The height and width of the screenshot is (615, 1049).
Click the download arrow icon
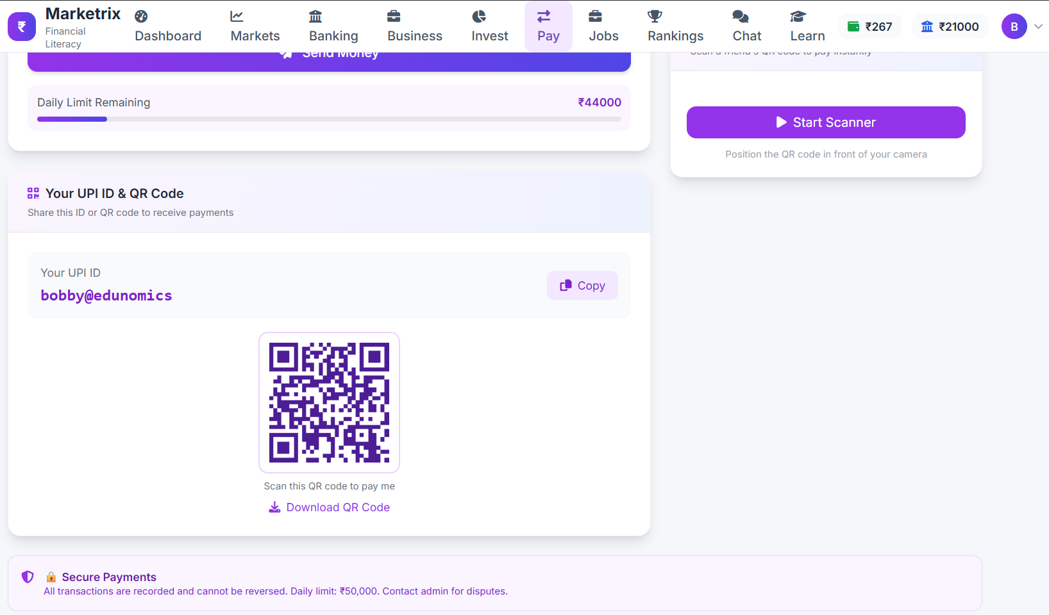(274, 507)
